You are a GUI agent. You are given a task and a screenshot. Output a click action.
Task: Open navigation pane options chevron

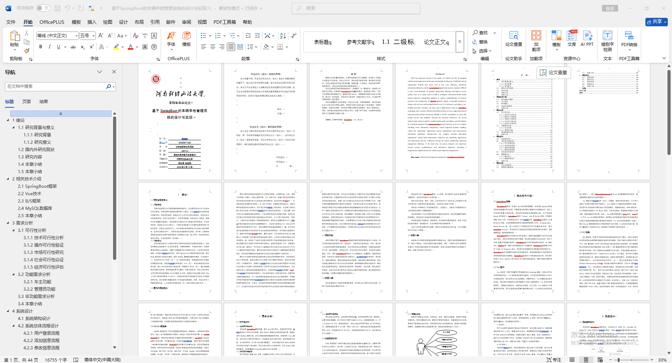(x=99, y=72)
